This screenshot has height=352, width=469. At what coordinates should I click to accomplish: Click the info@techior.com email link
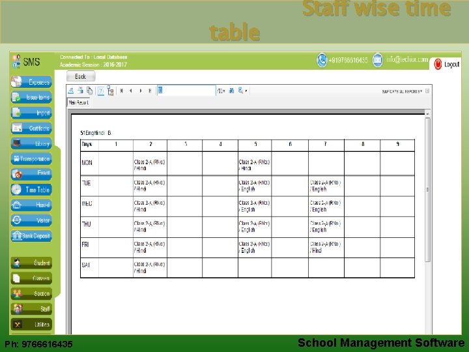(x=406, y=59)
